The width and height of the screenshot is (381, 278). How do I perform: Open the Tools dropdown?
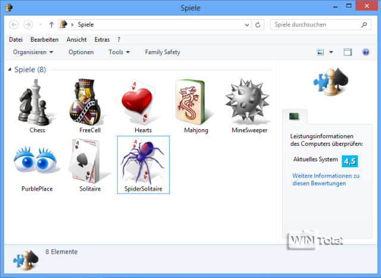119,52
